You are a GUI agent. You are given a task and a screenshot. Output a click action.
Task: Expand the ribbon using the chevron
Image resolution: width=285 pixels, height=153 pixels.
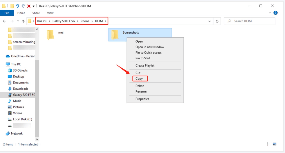(270, 13)
